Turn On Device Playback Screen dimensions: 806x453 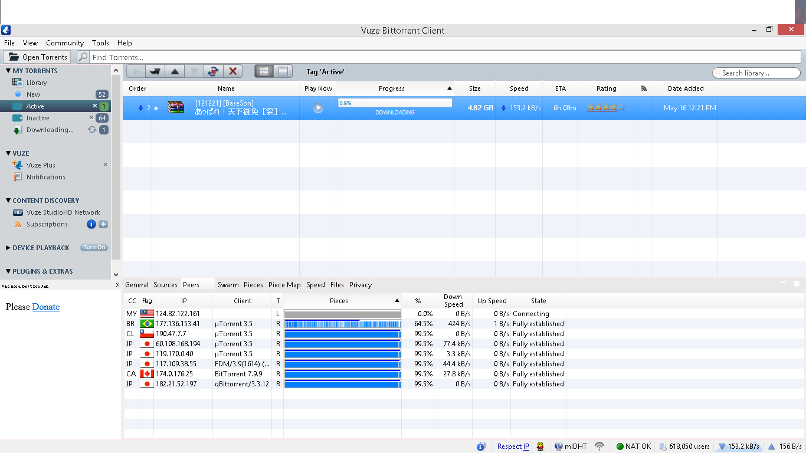click(94, 248)
